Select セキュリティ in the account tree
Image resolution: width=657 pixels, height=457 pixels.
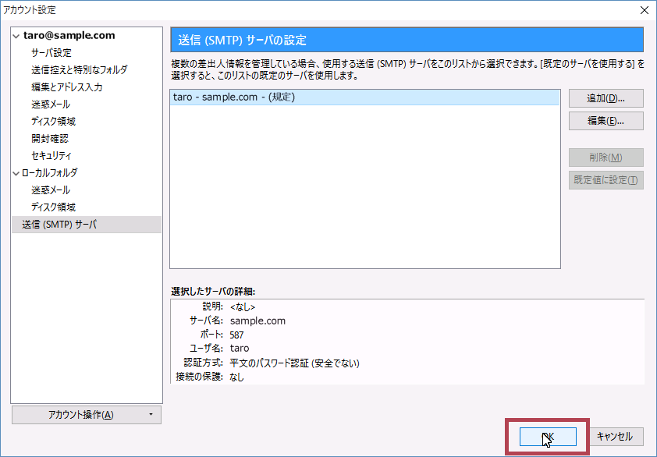51,156
